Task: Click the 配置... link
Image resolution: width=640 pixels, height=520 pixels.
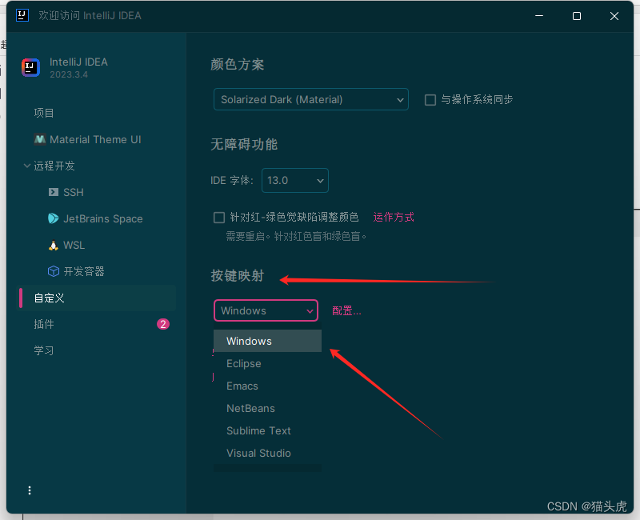Action: point(346,310)
